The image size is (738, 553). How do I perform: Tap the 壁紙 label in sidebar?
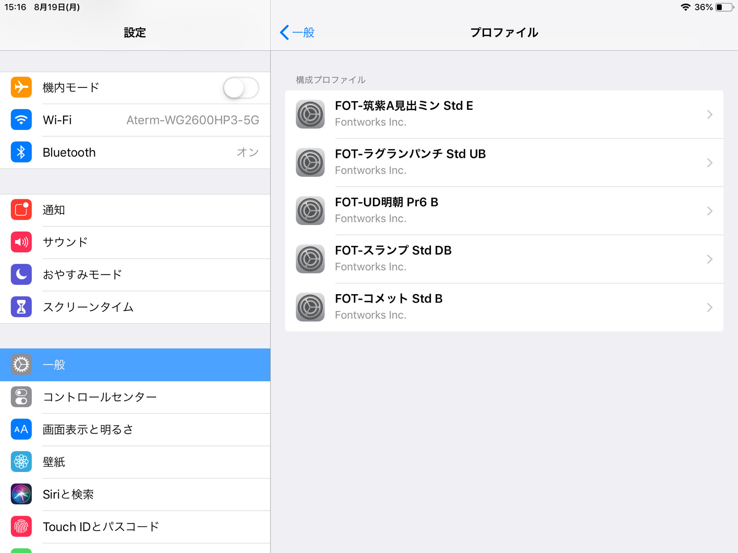click(x=54, y=462)
